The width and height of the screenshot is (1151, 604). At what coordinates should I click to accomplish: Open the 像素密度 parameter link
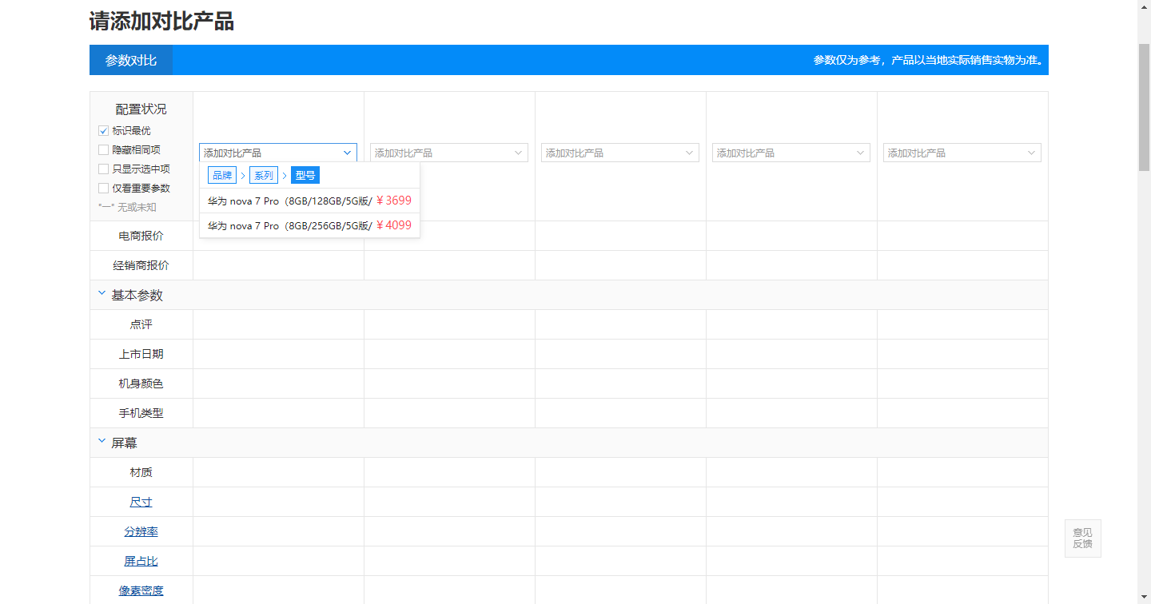click(141, 590)
